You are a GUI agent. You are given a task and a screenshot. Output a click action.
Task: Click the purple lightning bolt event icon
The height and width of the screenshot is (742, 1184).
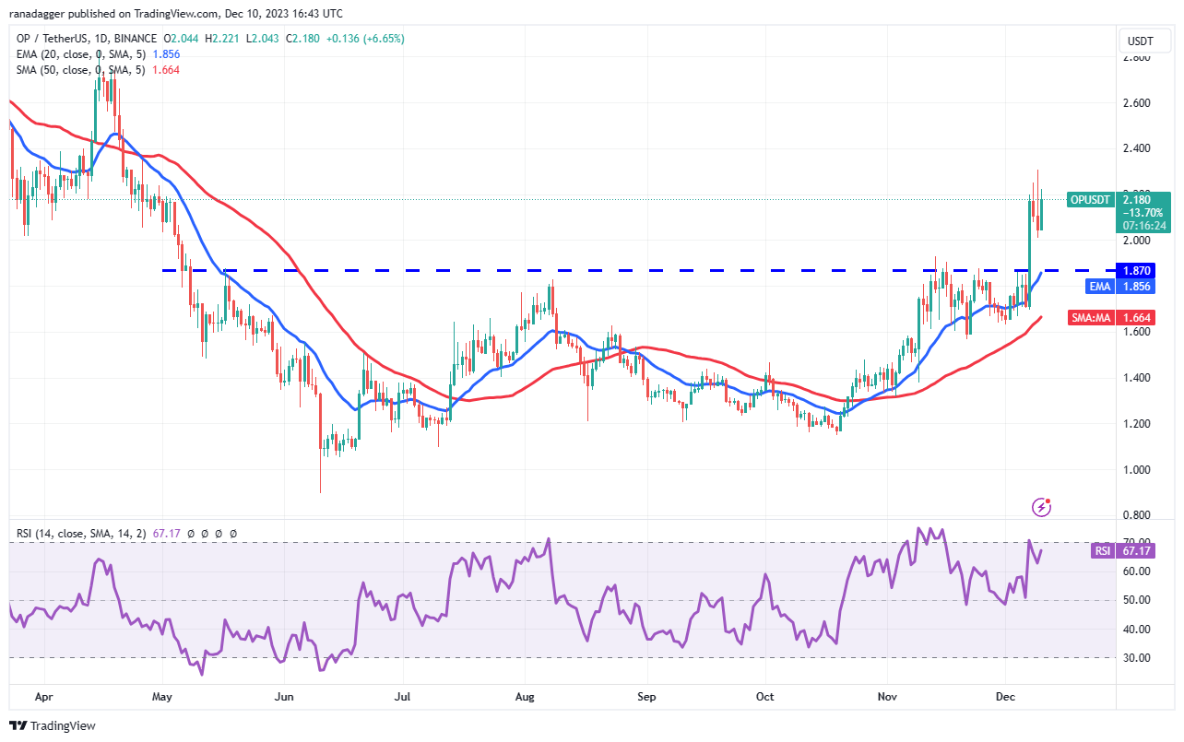coord(1042,506)
